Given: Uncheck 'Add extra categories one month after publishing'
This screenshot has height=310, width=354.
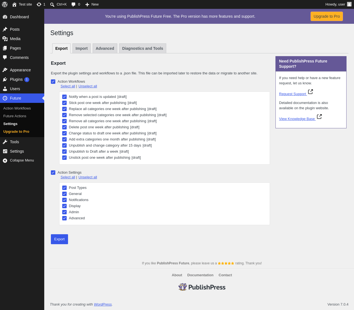Looking at the screenshot, I should [x=64, y=139].
